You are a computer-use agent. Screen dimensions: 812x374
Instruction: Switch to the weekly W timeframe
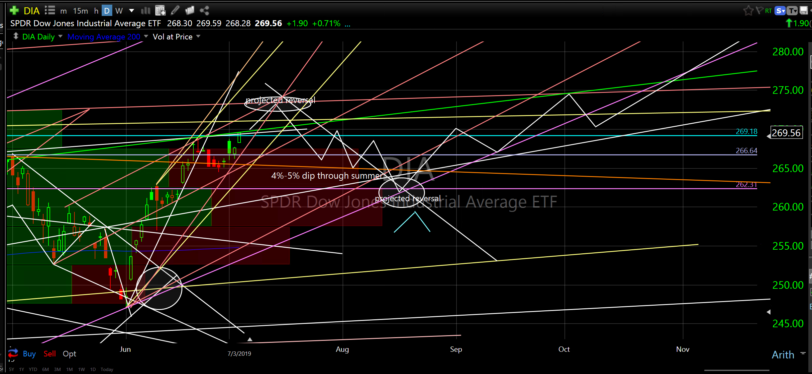[x=119, y=11]
